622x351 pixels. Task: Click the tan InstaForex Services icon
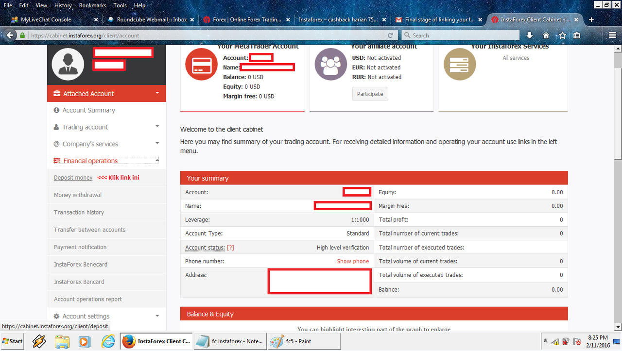point(460,64)
